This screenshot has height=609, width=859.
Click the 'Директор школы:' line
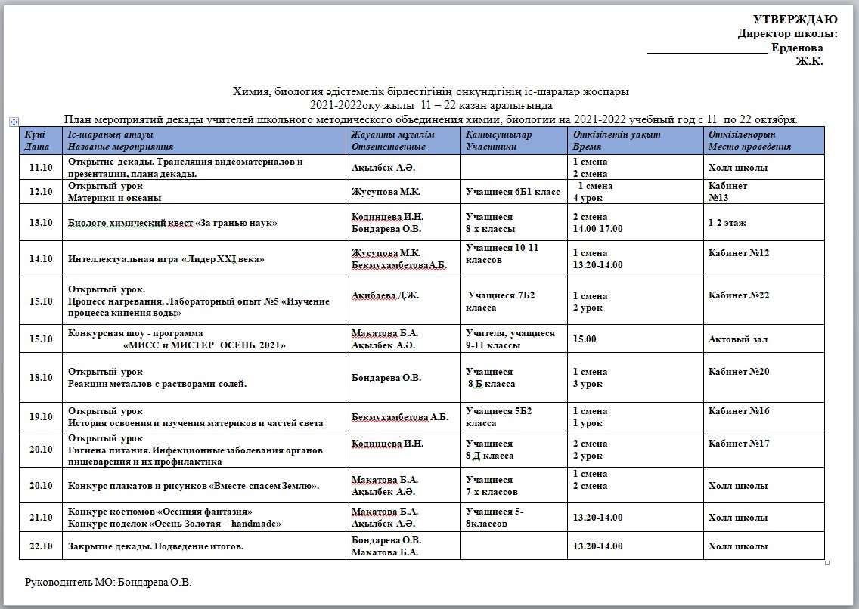point(787,34)
